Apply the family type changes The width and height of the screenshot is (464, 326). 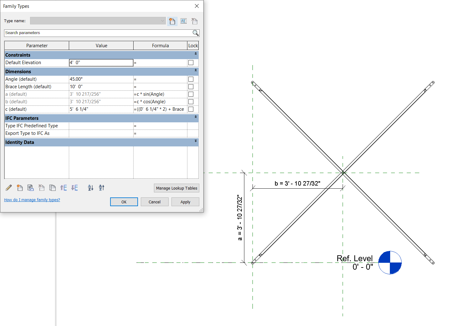(185, 202)
